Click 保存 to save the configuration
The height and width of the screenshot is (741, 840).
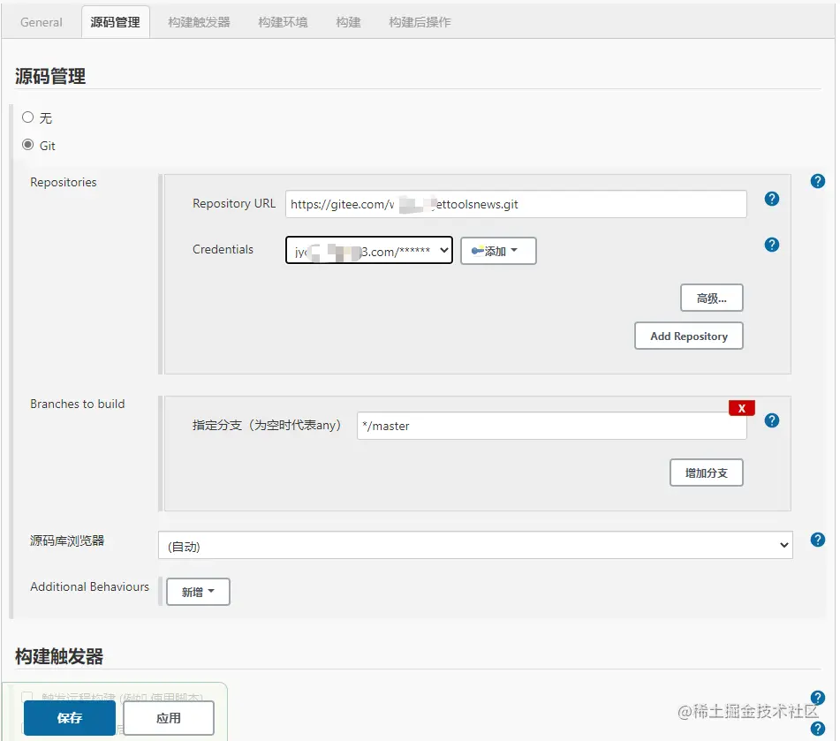click(x=68, y=718)
